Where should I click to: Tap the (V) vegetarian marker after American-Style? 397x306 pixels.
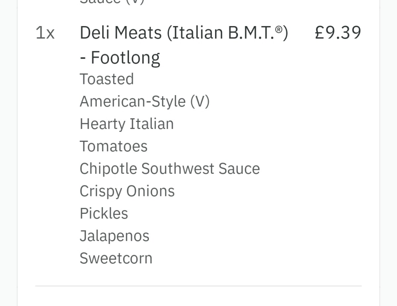(x=200, y=101)
